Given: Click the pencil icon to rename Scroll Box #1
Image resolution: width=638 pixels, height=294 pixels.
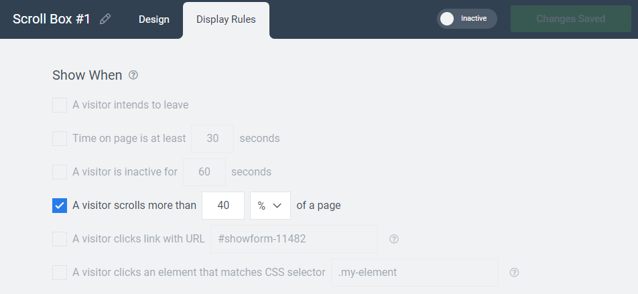Looking at the screenshot, I should pyautogui.click(x=105, y=19).
